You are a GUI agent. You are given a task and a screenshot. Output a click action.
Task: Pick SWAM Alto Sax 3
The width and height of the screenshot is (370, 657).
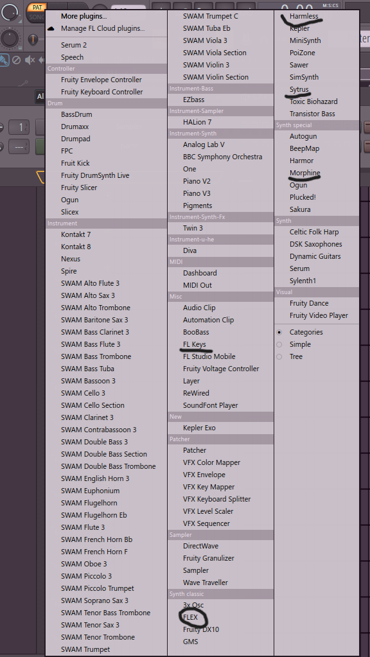[x=88, y=295]
